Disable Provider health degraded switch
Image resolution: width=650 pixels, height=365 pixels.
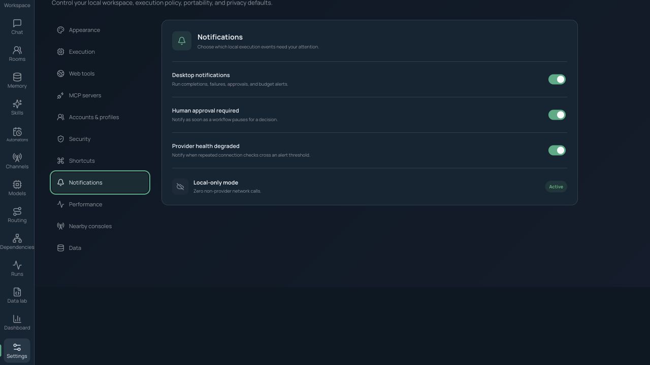[x=557, y=150]
